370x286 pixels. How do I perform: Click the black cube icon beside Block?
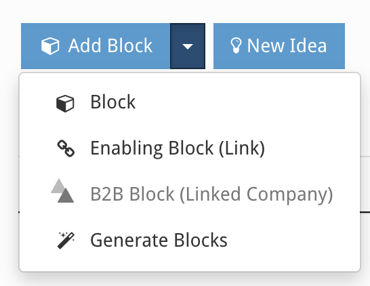click(65, 104)
